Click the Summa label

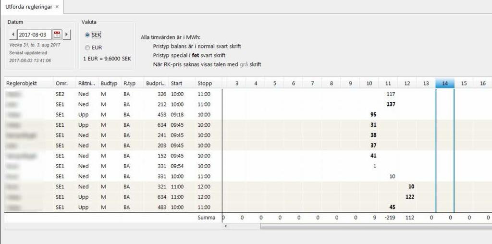point(207,217)
